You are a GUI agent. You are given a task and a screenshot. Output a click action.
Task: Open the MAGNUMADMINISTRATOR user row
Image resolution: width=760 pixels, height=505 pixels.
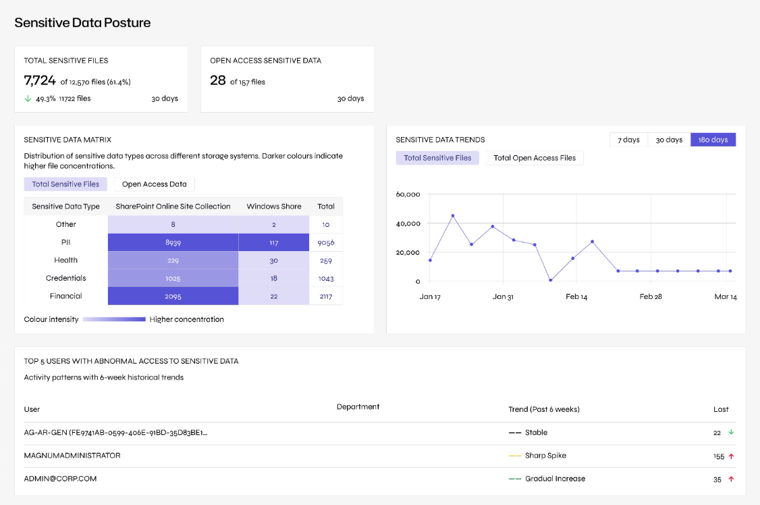tap(379, 456)
